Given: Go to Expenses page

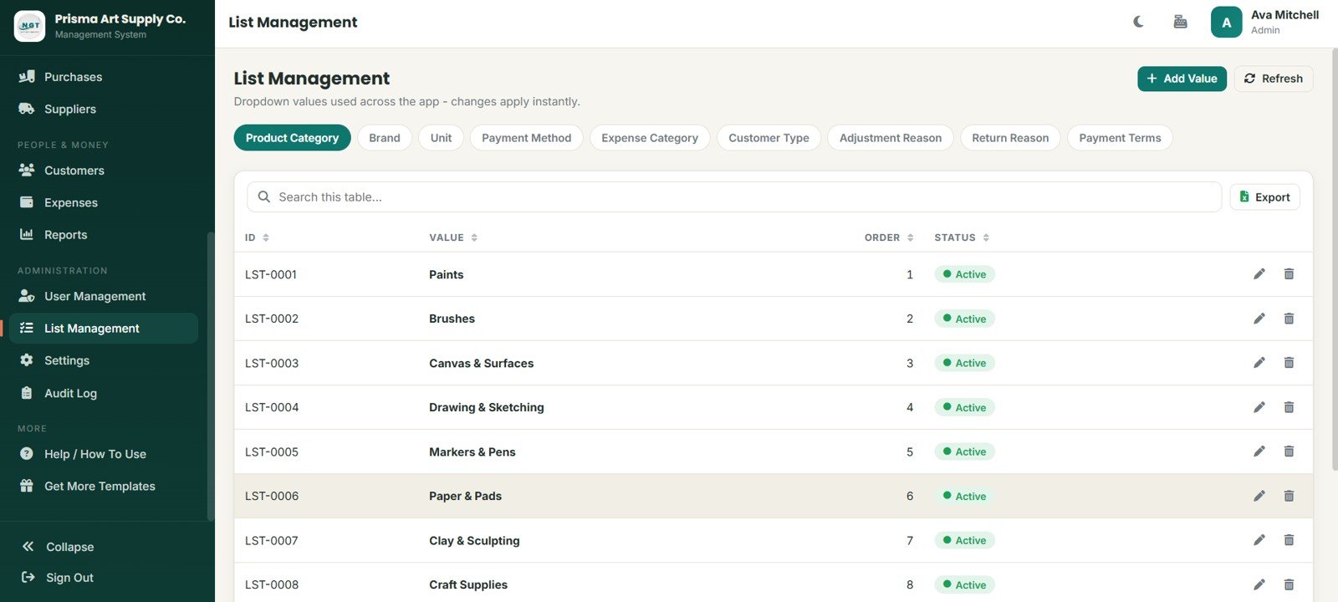Looking at the screenshot, I should [x=104, y=202].
